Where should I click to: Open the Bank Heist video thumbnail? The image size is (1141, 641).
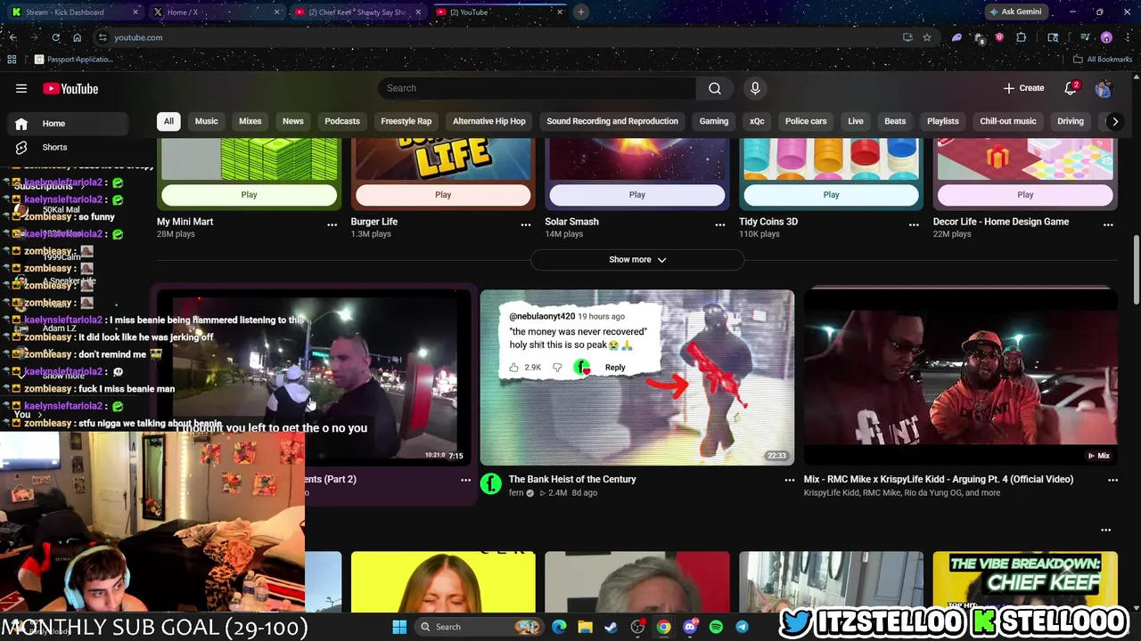[637, 377]
